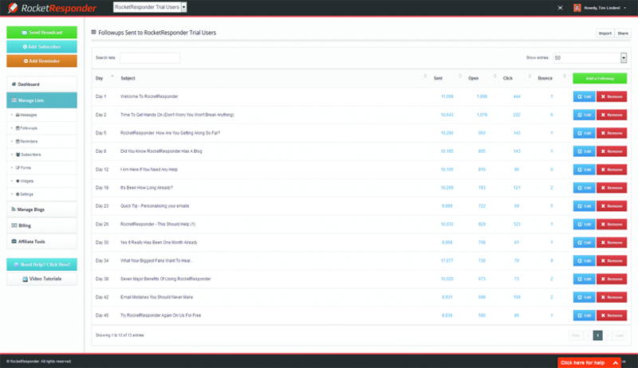Sort table by Bounce column
The height and width of the screenshot is (368, 638).
click(551, 78)
